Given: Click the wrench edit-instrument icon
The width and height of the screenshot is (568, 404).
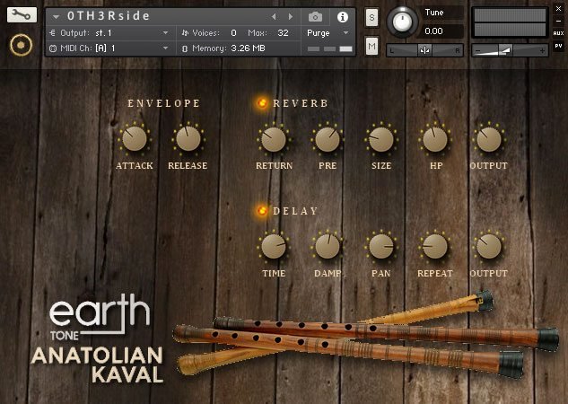Looking at the screenshot, I should (x=21, y=15).
